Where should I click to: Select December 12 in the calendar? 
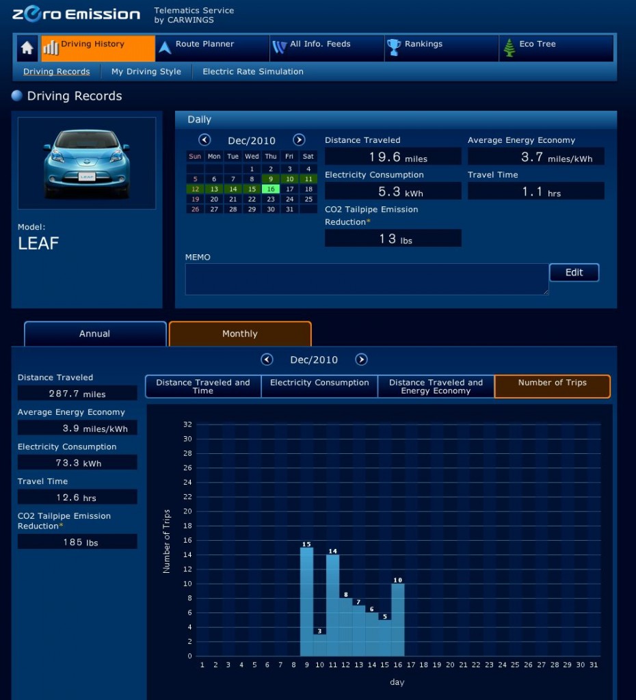[x=195, y=189]
